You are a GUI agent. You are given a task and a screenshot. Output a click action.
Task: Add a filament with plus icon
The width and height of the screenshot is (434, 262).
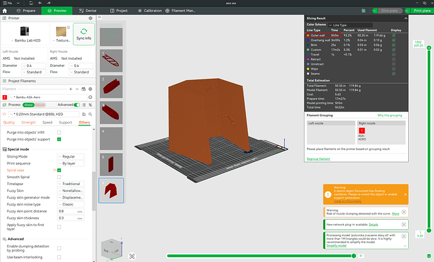[x=70, y=89]
